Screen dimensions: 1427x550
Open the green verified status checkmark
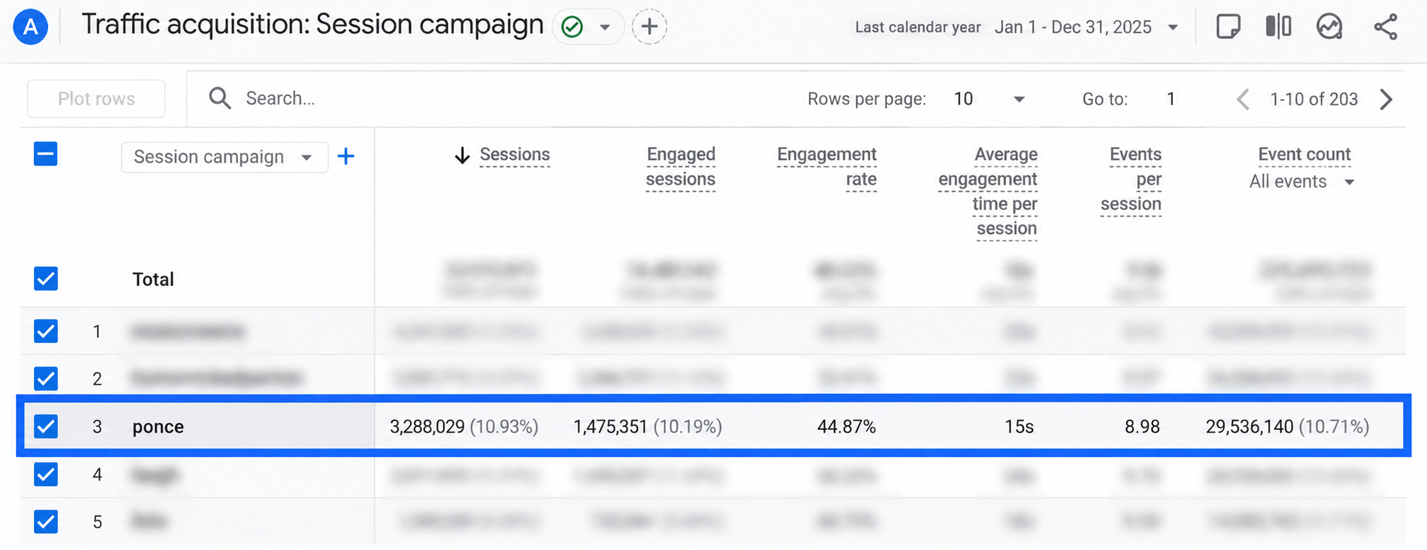point(572,28)
